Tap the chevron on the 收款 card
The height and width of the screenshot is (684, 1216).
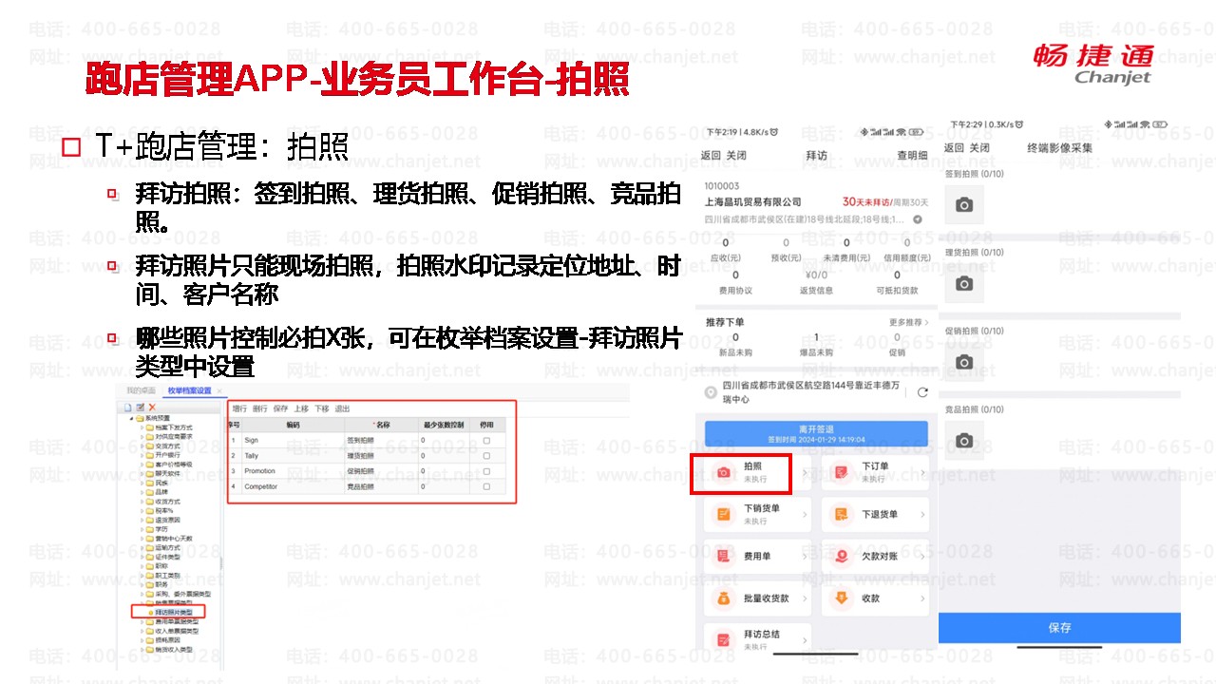pyautogui.click(x=921, y=598)
